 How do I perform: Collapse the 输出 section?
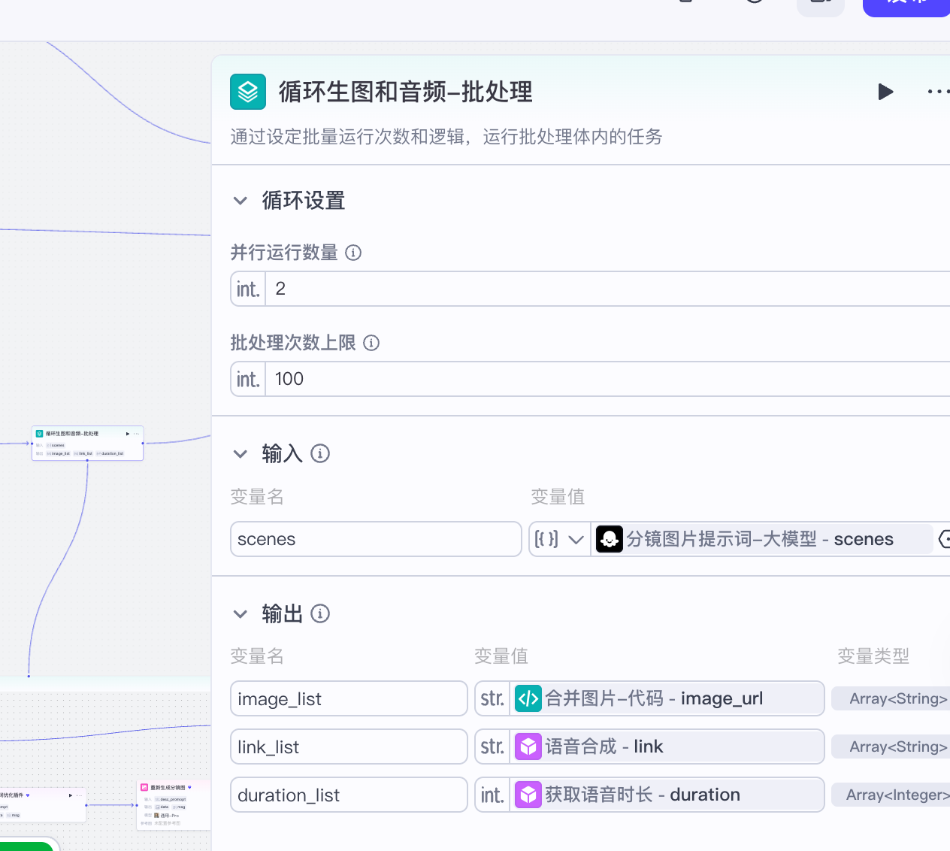tap(241, 614)
